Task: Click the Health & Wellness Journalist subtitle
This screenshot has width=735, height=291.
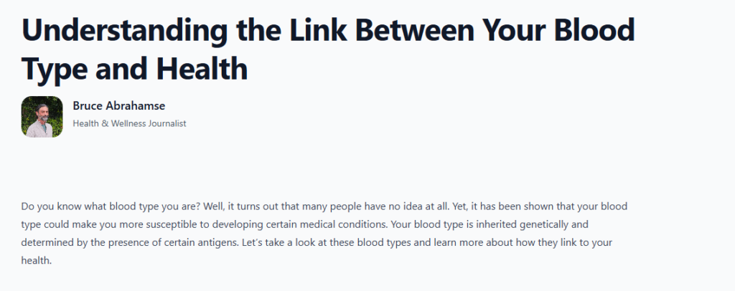Action: [x=129, y=123]
